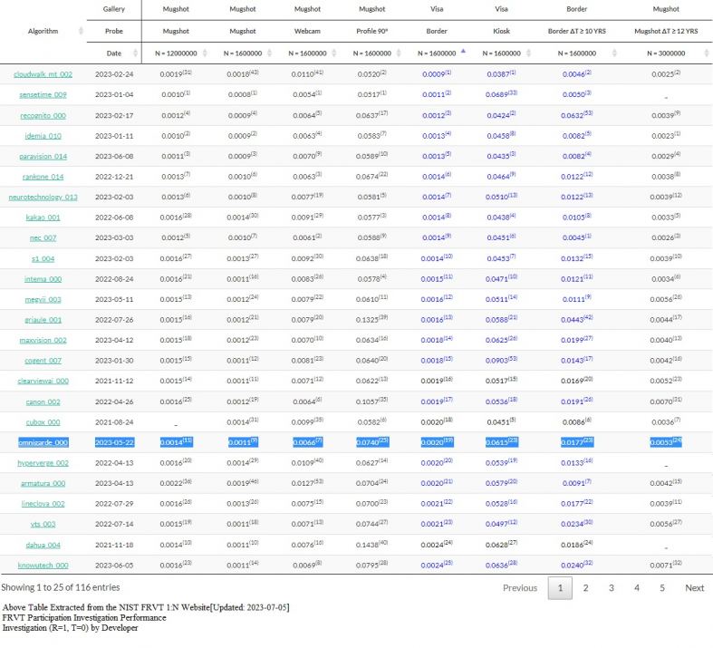The width and height of the screenshot is (713, 648).
Task: Click Border value 0.0045 in nec_007 row
Action: point(576,237)
